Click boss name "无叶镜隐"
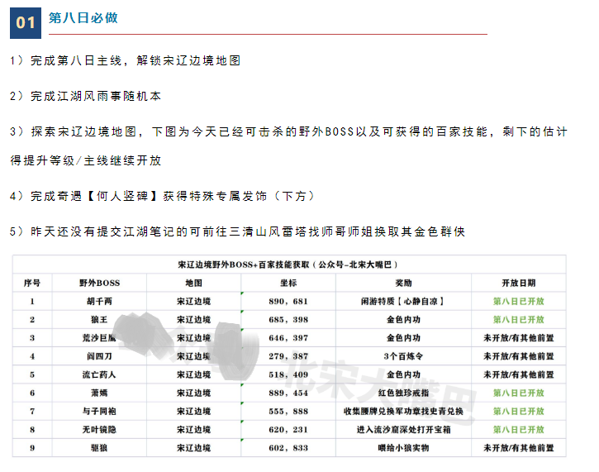The height and width of the screenshot is (472, 599). pyautogui.click(x=99, y=430)
